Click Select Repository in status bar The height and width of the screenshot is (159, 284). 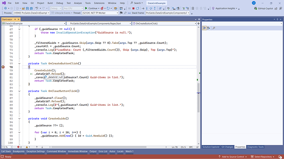(x=263, y=157)
